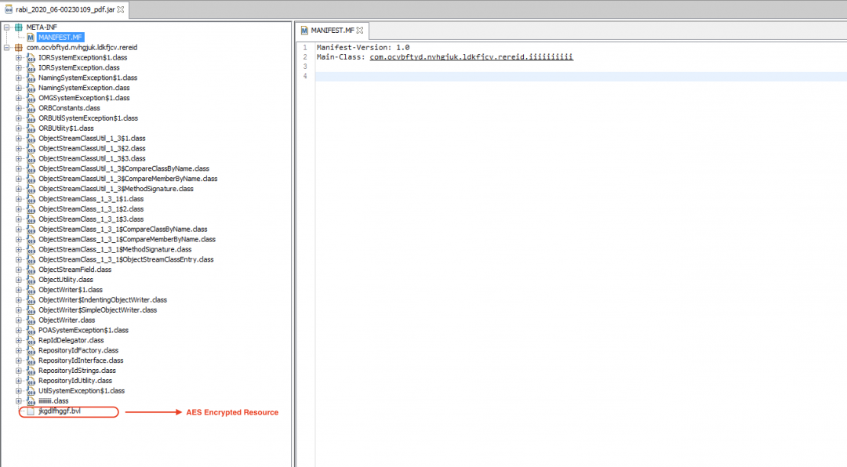Screen dimensions: 847x467
Task: Expand the ObjectWriter.class node
Action: tap(19, 320)
